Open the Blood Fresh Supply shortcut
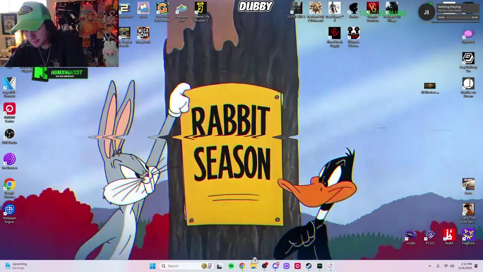The width and height of the screenshot is (483, 272). [334, 37]
